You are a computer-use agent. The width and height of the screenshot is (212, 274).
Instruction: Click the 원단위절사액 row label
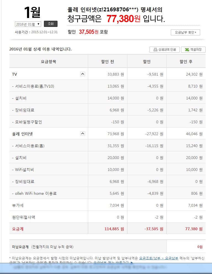(23, 217)
